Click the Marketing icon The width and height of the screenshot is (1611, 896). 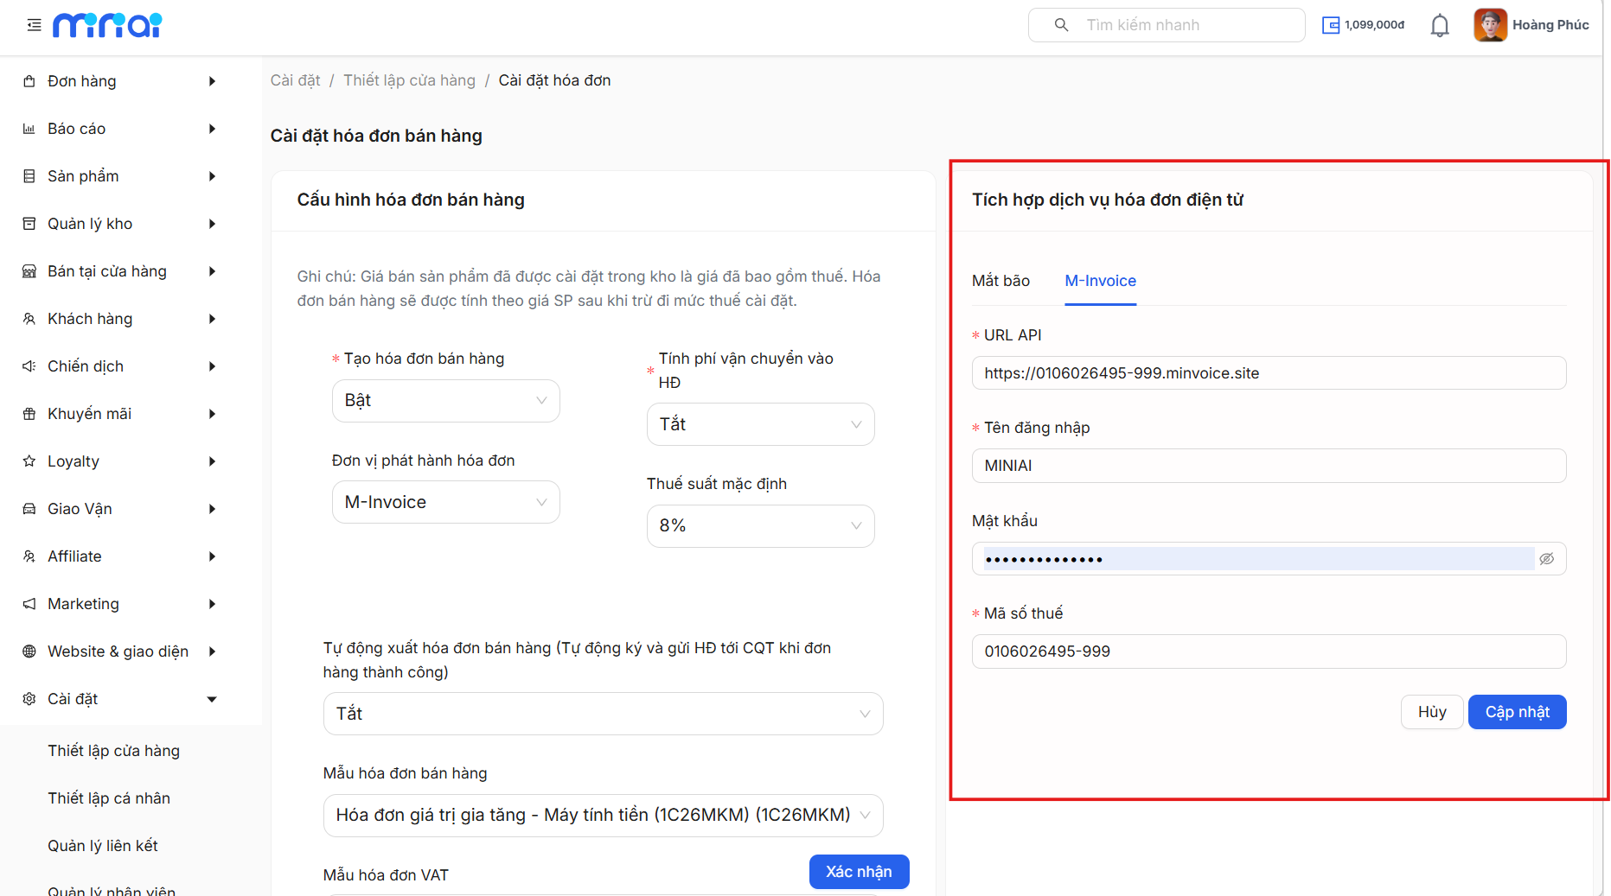click(x=29, y=604)
